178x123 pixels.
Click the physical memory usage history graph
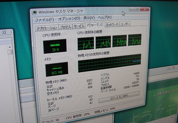[110, 63]
